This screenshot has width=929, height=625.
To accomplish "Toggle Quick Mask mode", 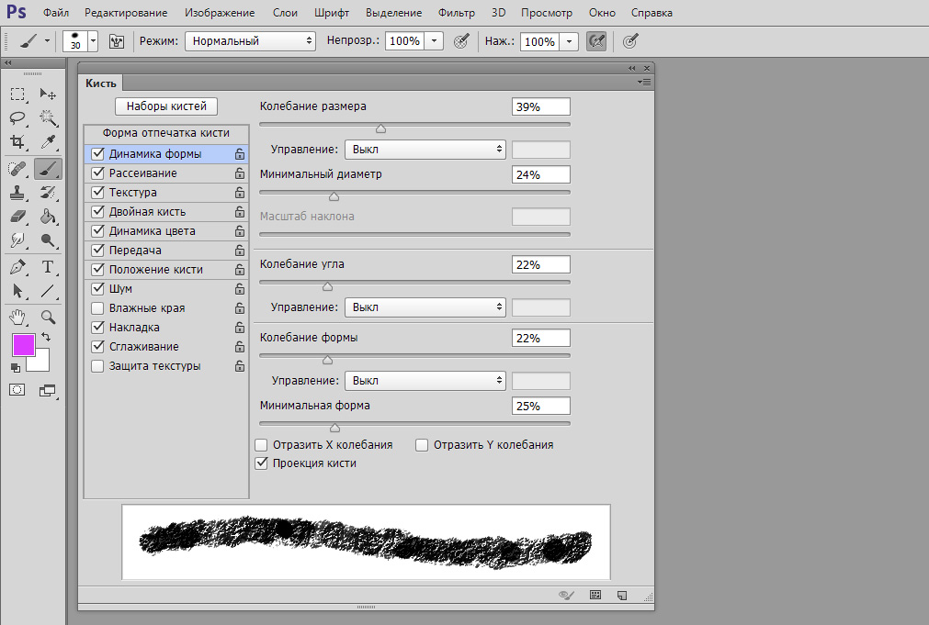I will click(x=17, y=390).
